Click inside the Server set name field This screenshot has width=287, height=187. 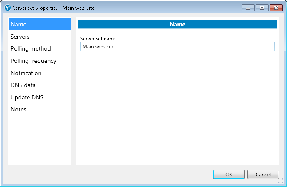[177, 46]
